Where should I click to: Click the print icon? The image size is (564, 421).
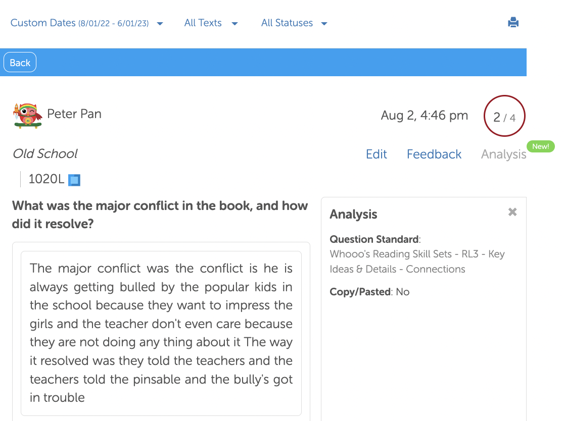click(x=513, y=22)
